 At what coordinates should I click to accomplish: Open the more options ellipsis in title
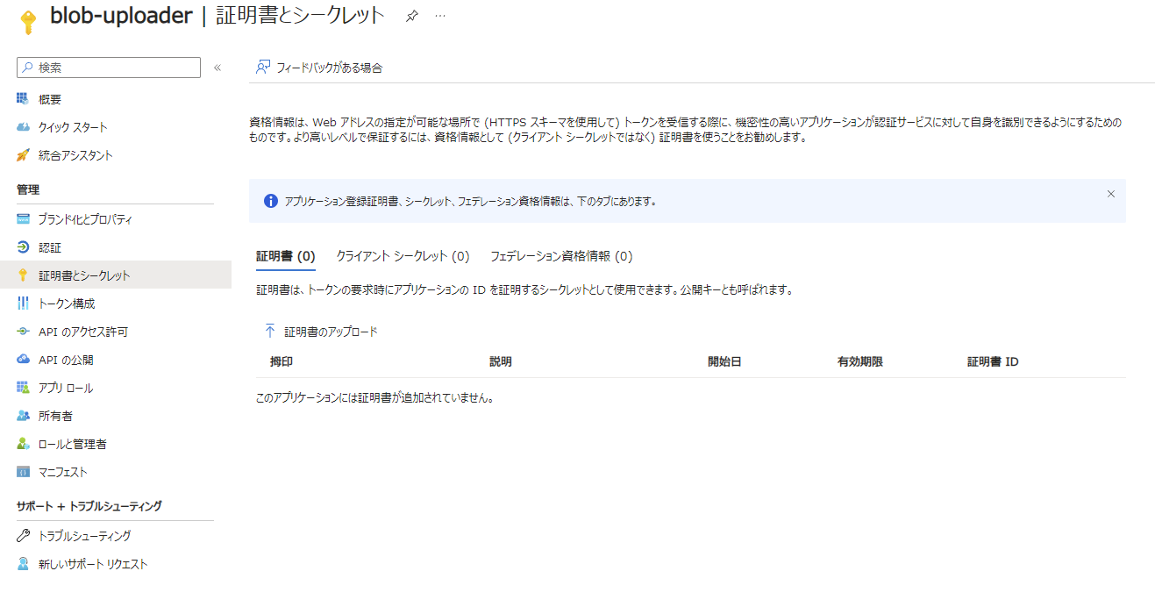click(x=440, y=16)
